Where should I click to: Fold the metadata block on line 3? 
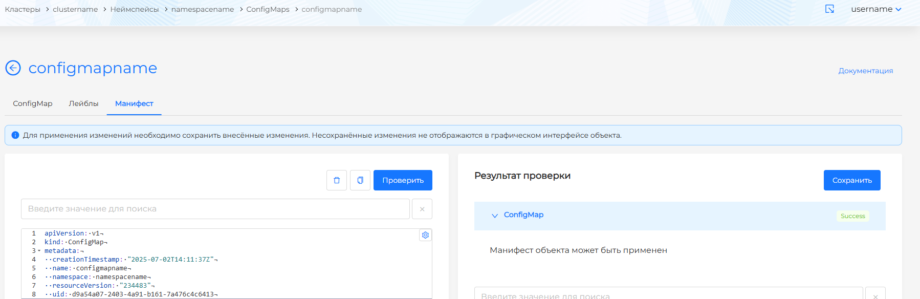click(x=39, y=251)
